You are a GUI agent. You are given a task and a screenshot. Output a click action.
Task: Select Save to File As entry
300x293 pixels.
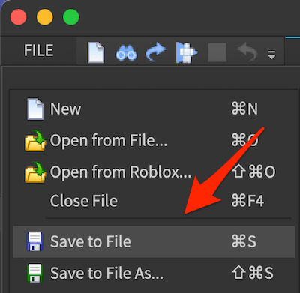[x=154, y=273]
